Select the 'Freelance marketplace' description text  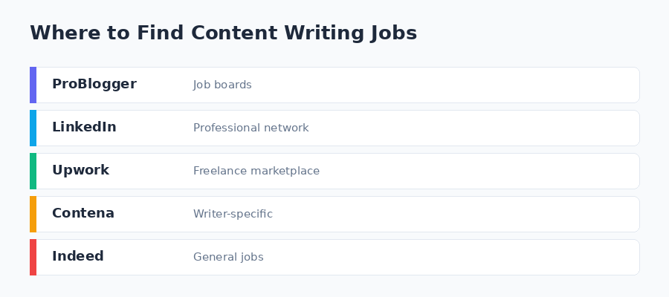pos(256,171)
